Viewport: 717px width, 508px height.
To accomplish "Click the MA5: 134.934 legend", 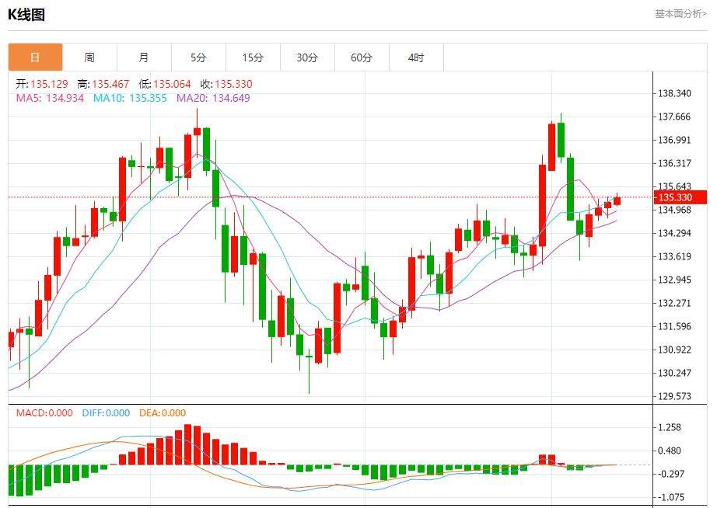I will pyautogui.click(x=50, y=98).
